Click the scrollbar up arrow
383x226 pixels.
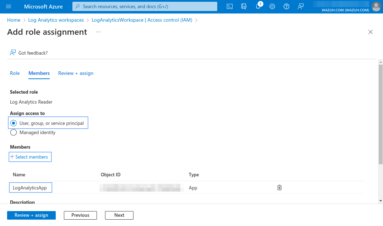point(381,62)
